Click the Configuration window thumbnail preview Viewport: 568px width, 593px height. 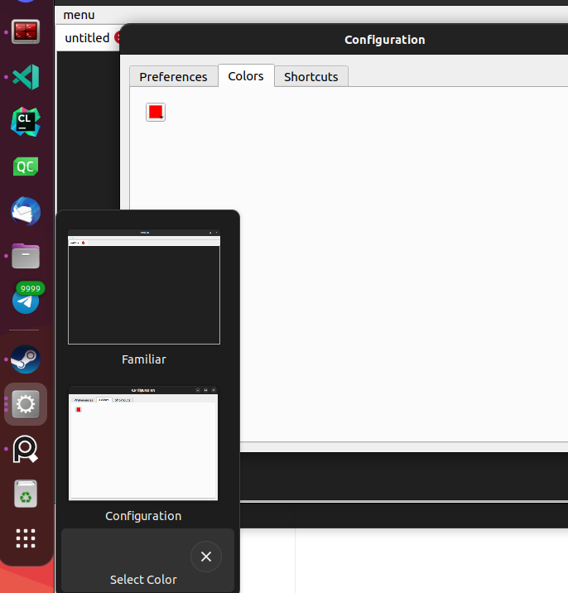coord(143,443)
